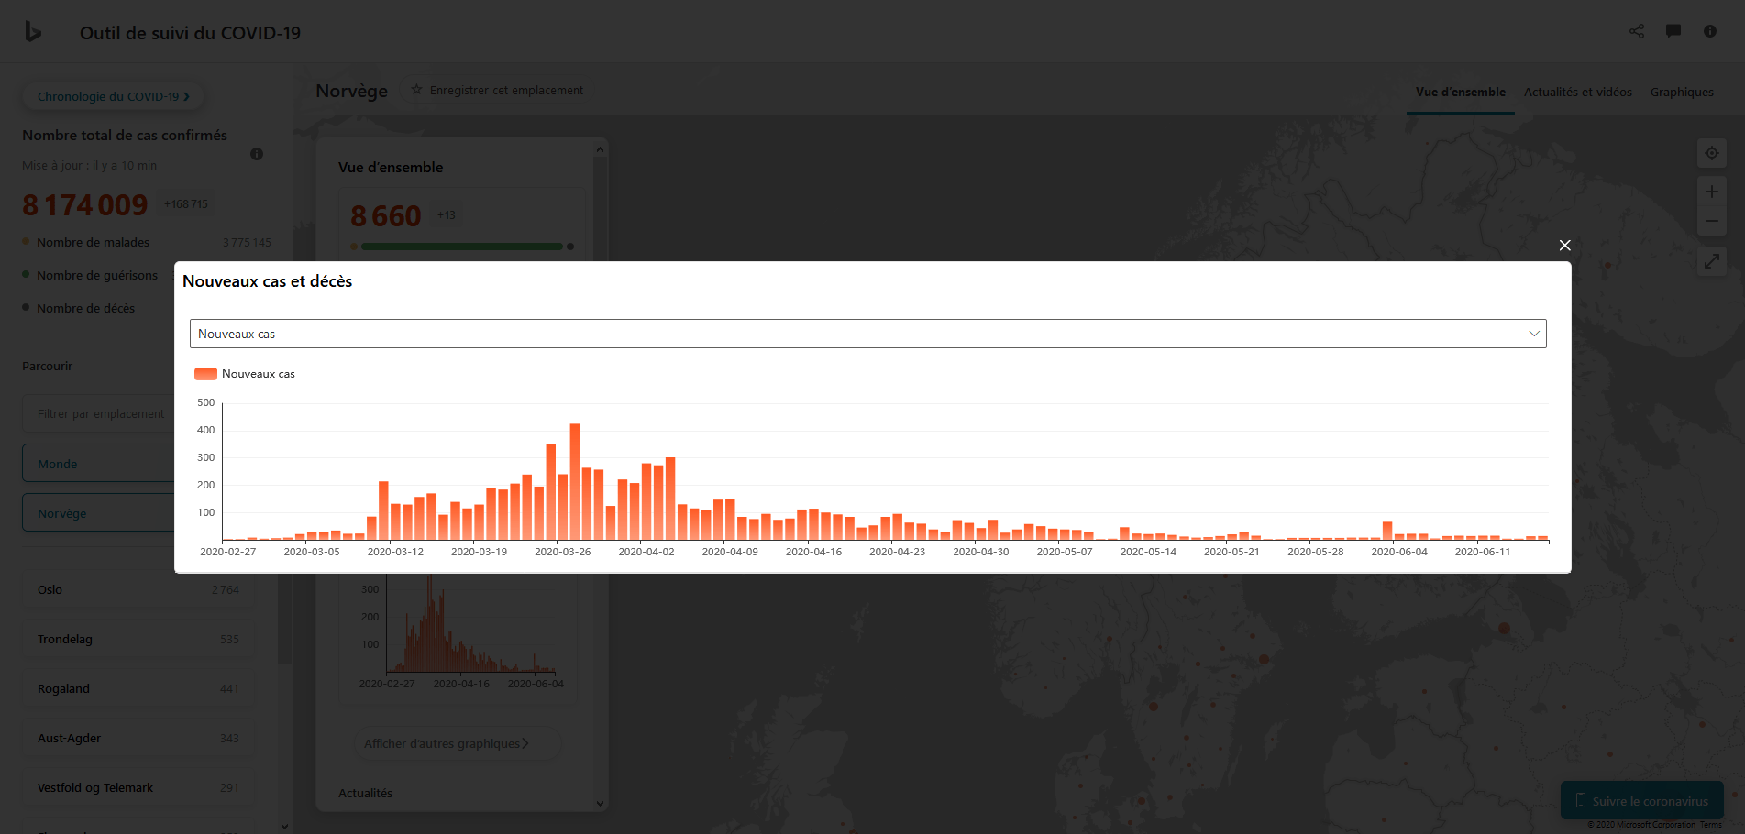
Task: Click scroll up arrow of overview panel
Action: [600, 148]
